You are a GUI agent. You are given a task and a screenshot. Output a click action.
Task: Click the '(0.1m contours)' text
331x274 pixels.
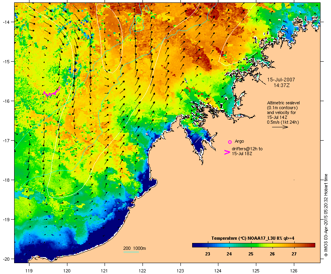(x=282, y=108)
